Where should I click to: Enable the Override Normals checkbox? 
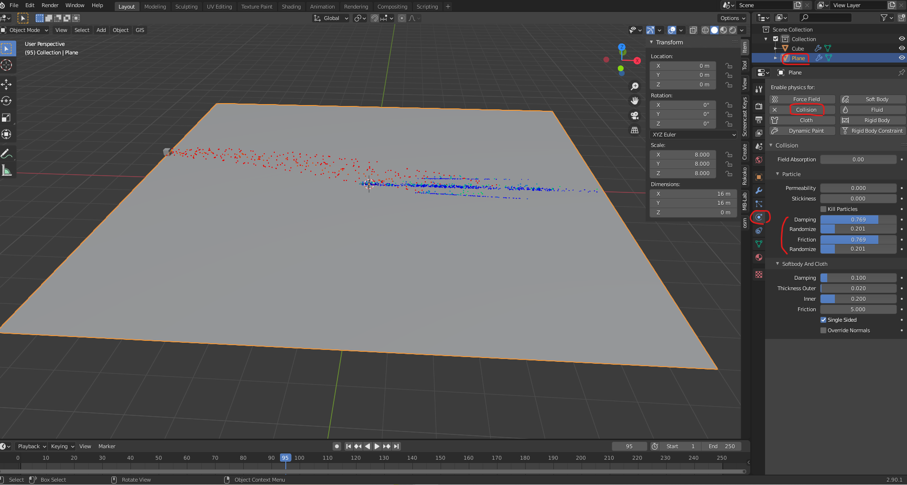coord(823,330)
